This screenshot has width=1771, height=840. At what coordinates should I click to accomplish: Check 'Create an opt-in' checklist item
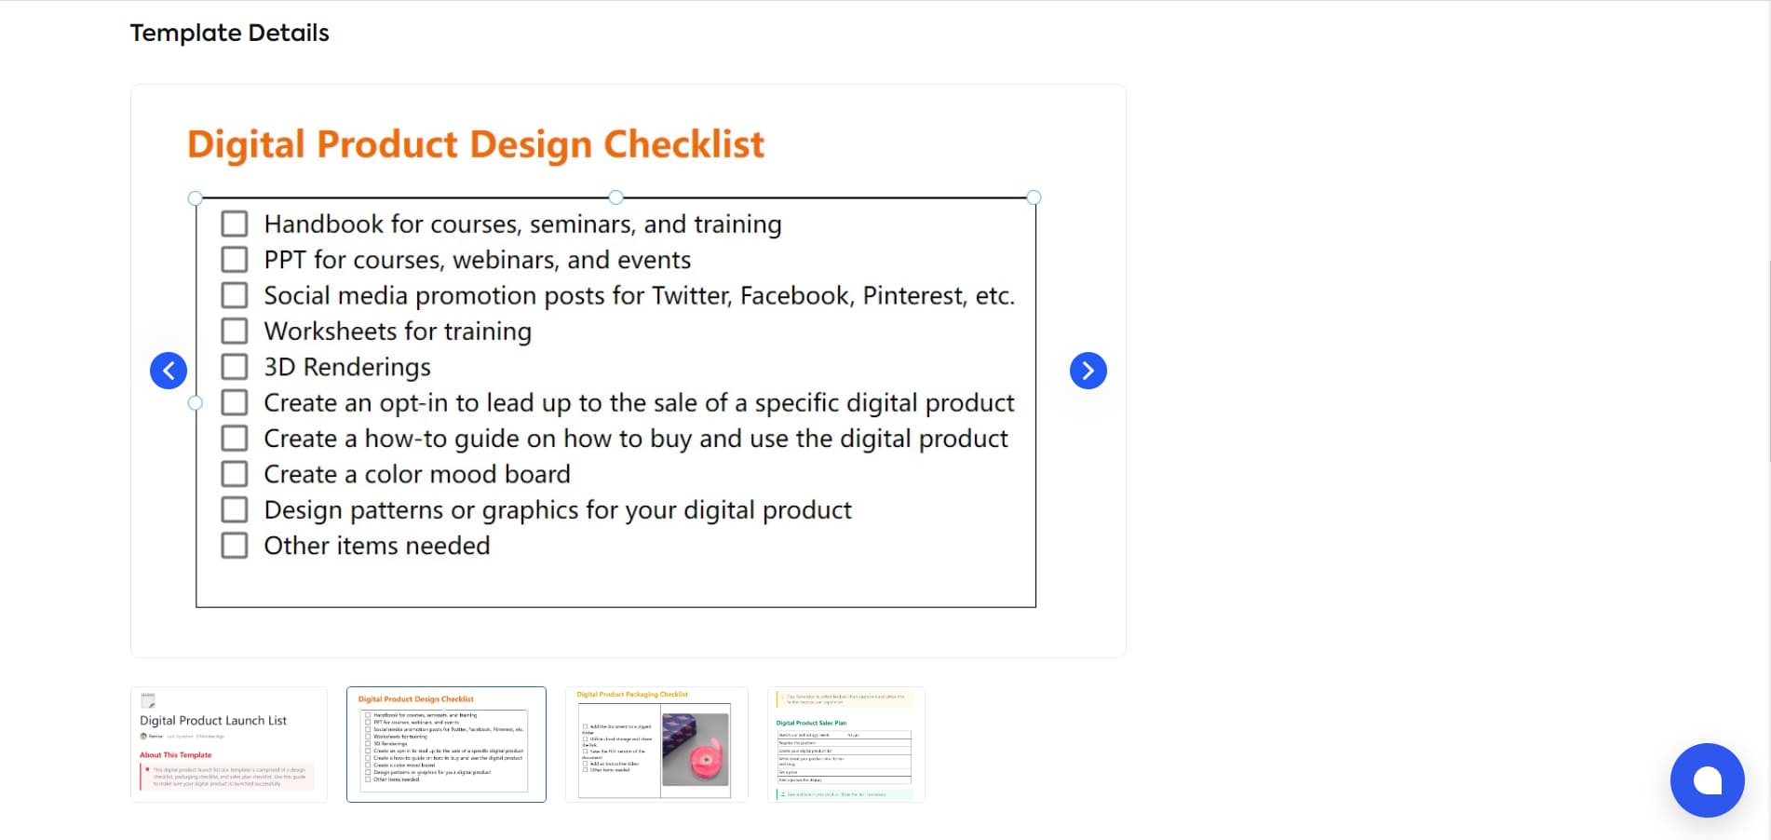[234, 402]
